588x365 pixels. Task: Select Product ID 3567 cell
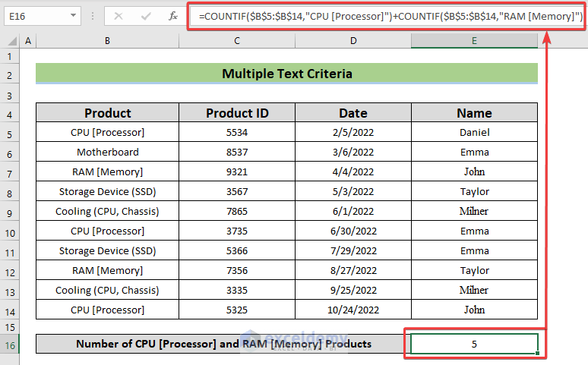coord(237,191)
